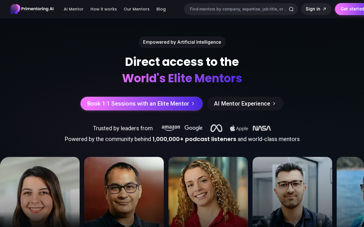Click the Get started button
364x227 pixels.
350,9
